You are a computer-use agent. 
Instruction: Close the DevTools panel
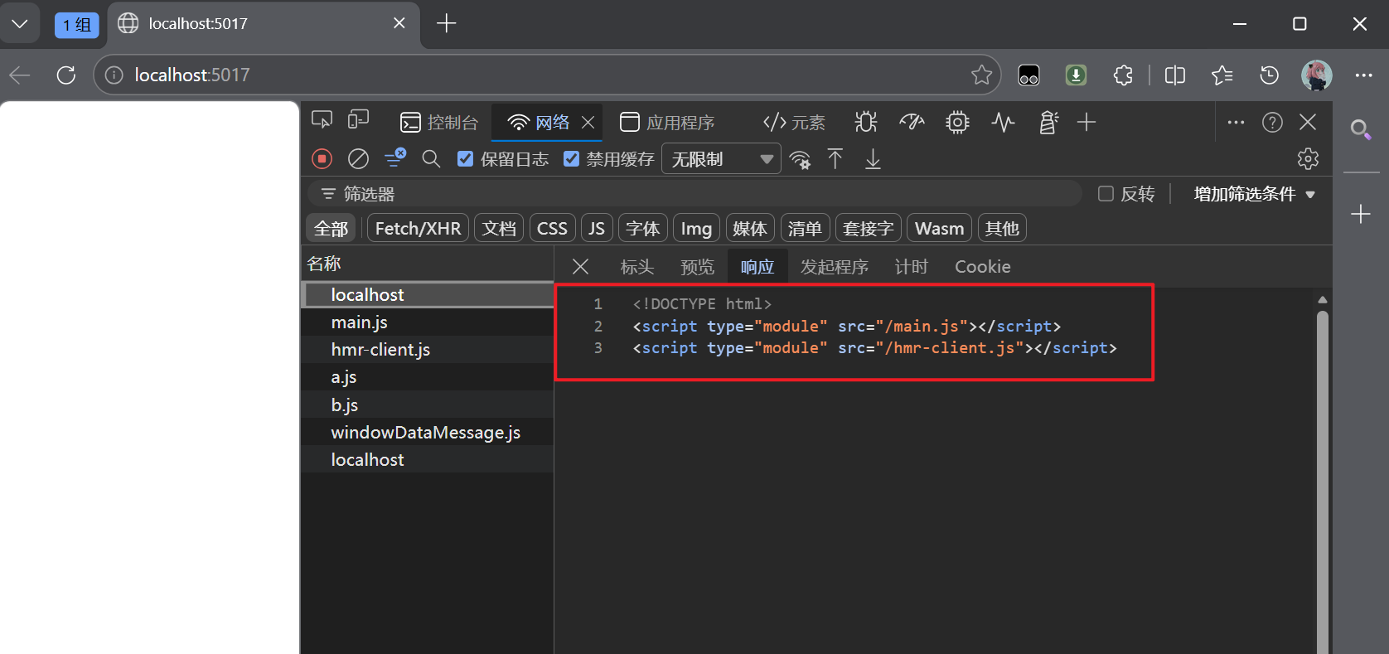(x=1308, y=123)
